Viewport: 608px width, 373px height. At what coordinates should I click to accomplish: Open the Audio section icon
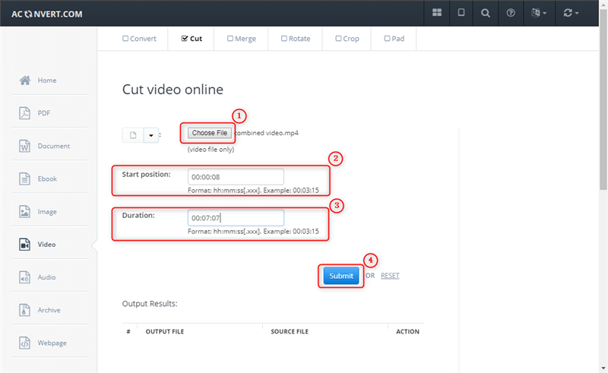[x=25, y=277]
